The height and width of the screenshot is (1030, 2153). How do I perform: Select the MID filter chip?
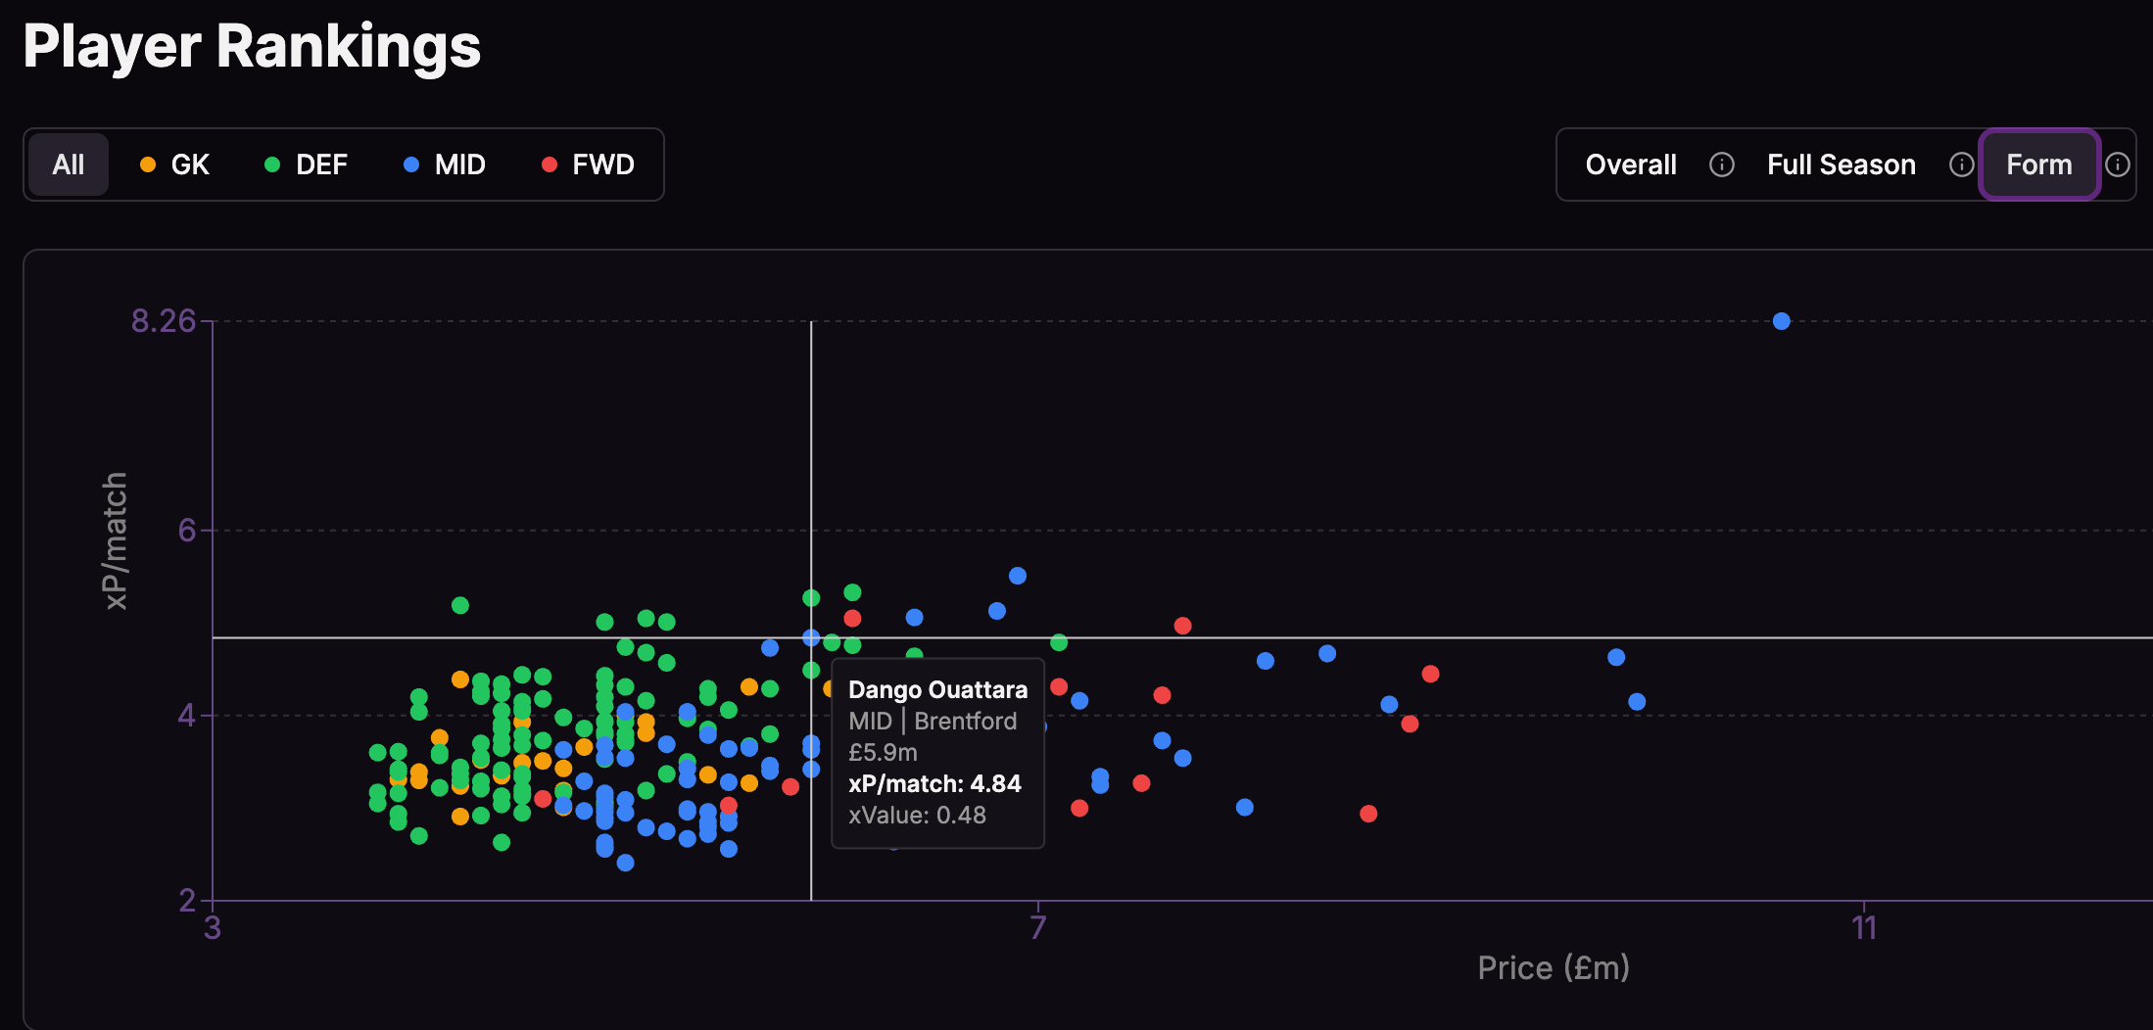point(446,164)
